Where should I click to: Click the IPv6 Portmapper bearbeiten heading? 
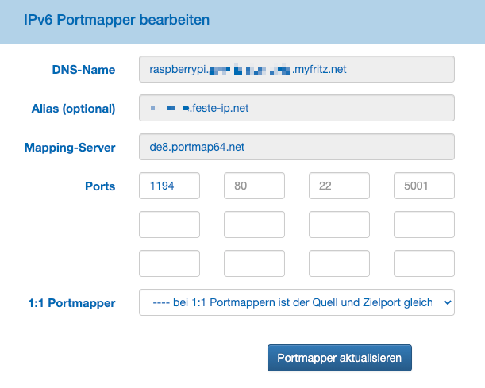tap(117, 20)
